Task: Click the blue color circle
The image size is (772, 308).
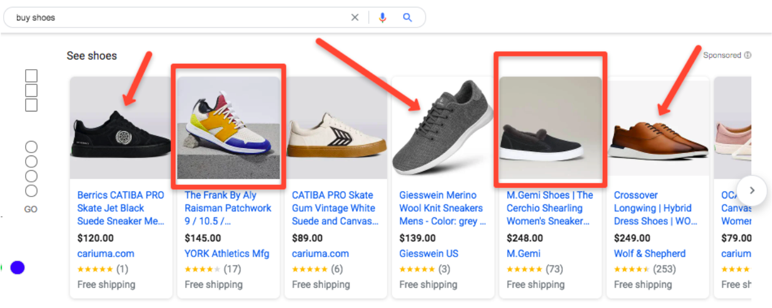Action: (x=18, y=268)
